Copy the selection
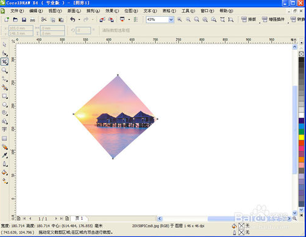Viewport: 306px width, 237px height. (53, 20)
